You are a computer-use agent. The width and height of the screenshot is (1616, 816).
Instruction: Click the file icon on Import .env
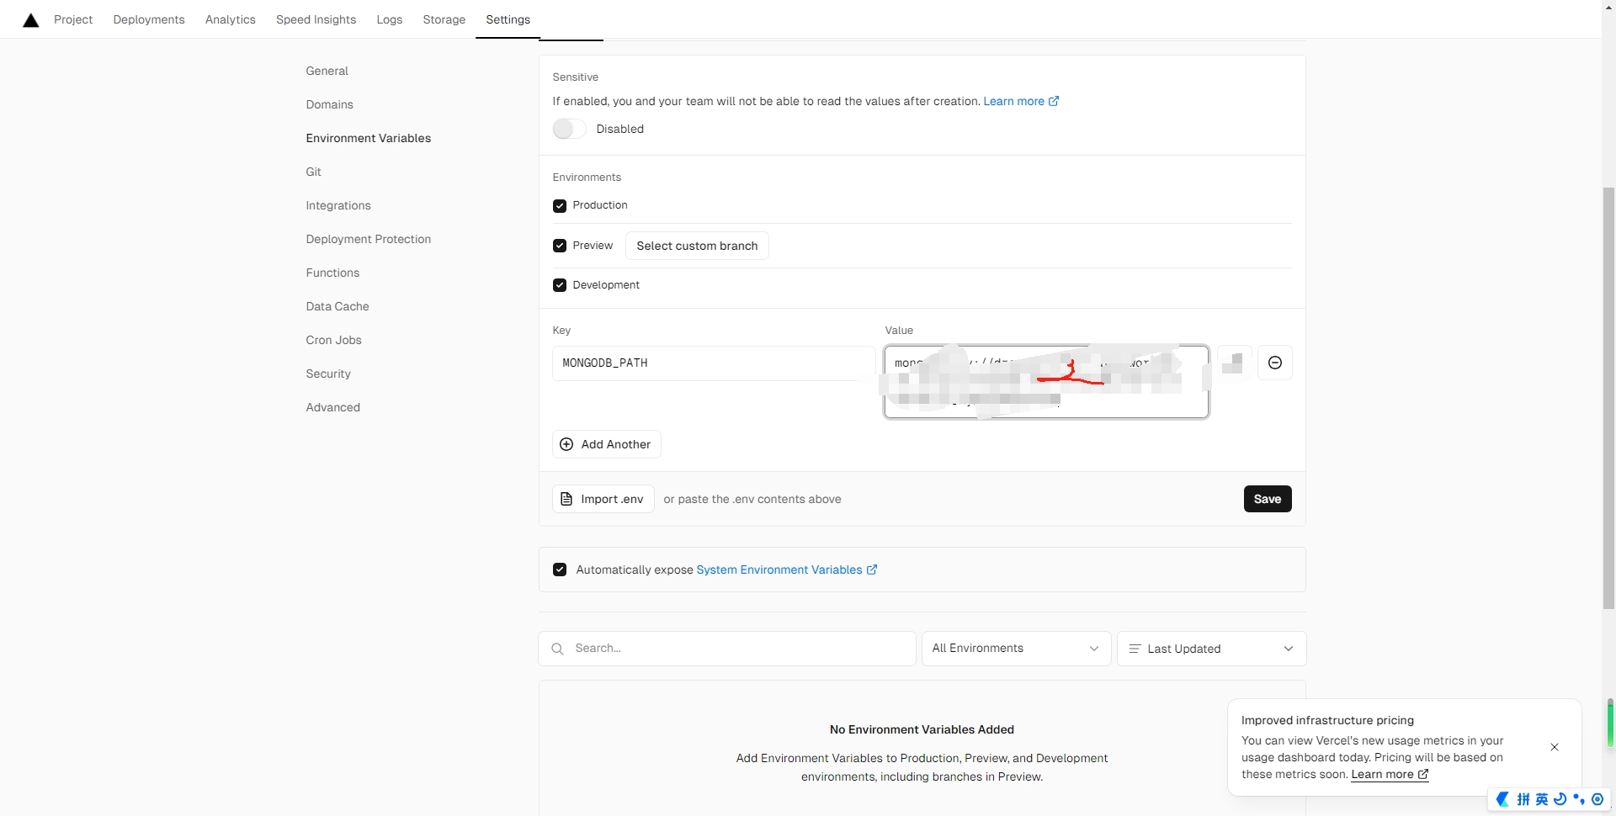[x=566, y=499]
